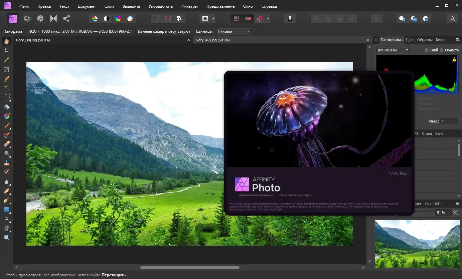
Task: Apply Auto Colors from toolbar
Action: (x=118, y=19)
